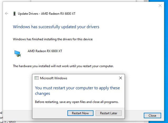Click the 'Update Drivers - AMD Radeon RX 6800 XT' title
Image resolution: width=168 pixels, height=123 pixels.
[47, 14]
